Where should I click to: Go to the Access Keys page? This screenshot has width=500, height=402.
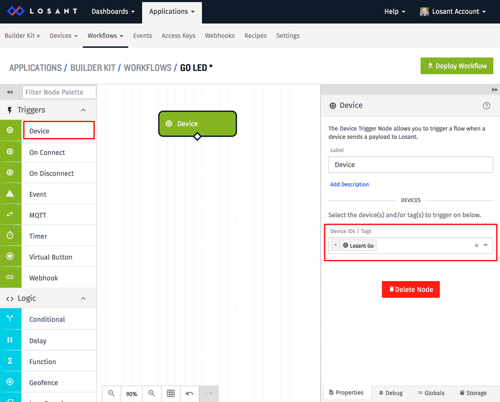pos(178,35)
